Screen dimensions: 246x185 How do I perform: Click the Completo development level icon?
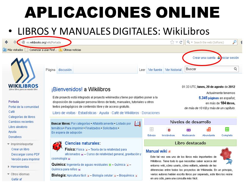[x=227, y=129]
